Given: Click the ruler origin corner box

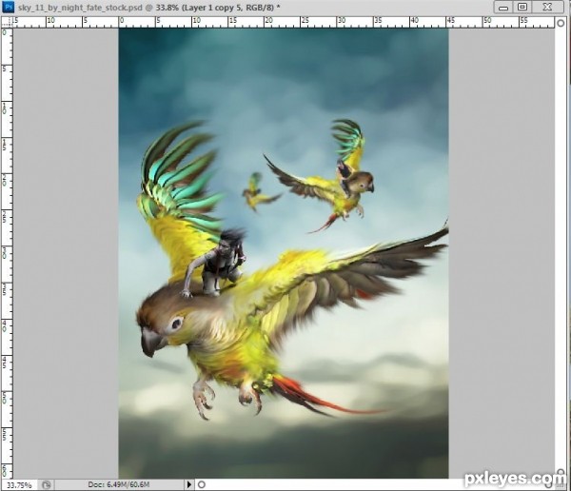Looking at the screenshot, I should pos(7,23).
